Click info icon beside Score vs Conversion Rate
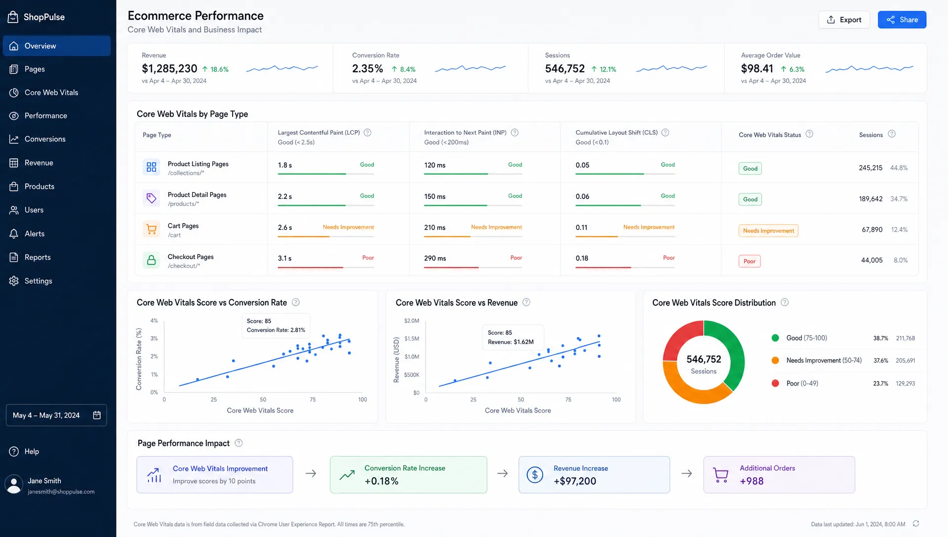948x537 pixels. coord(296,302)
